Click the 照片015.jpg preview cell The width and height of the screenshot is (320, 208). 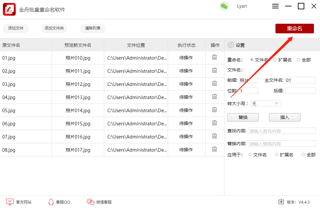coord(78,124)
